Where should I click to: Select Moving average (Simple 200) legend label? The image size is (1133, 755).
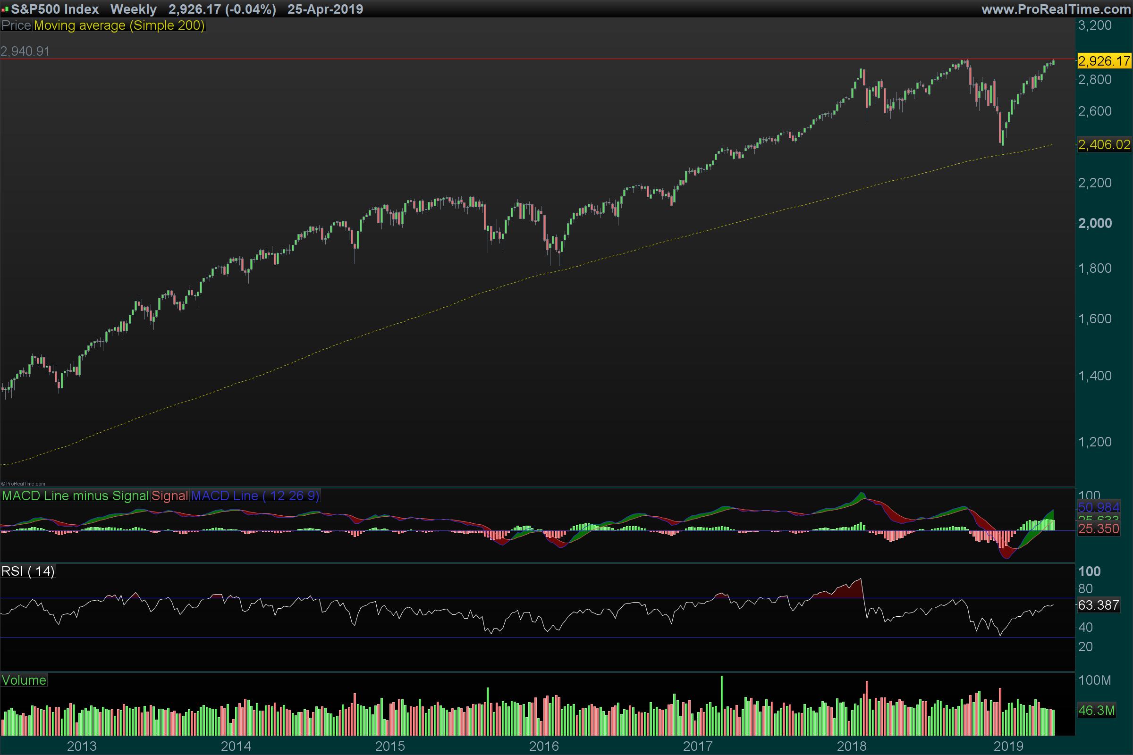click(119, 25)
